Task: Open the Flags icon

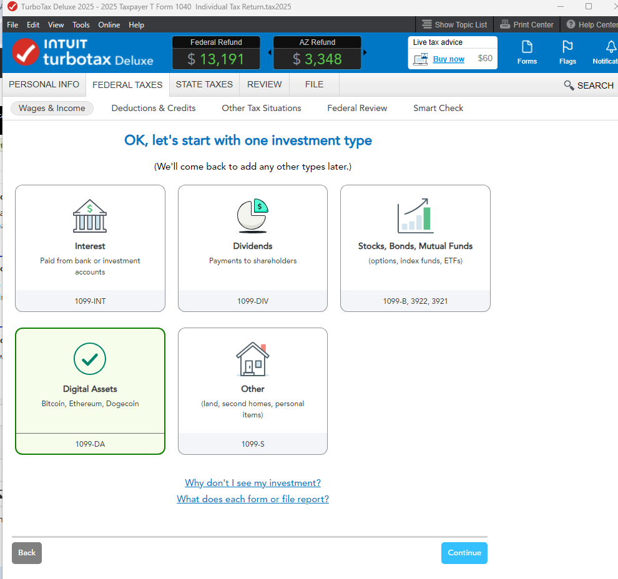Action: coord(567,48)
